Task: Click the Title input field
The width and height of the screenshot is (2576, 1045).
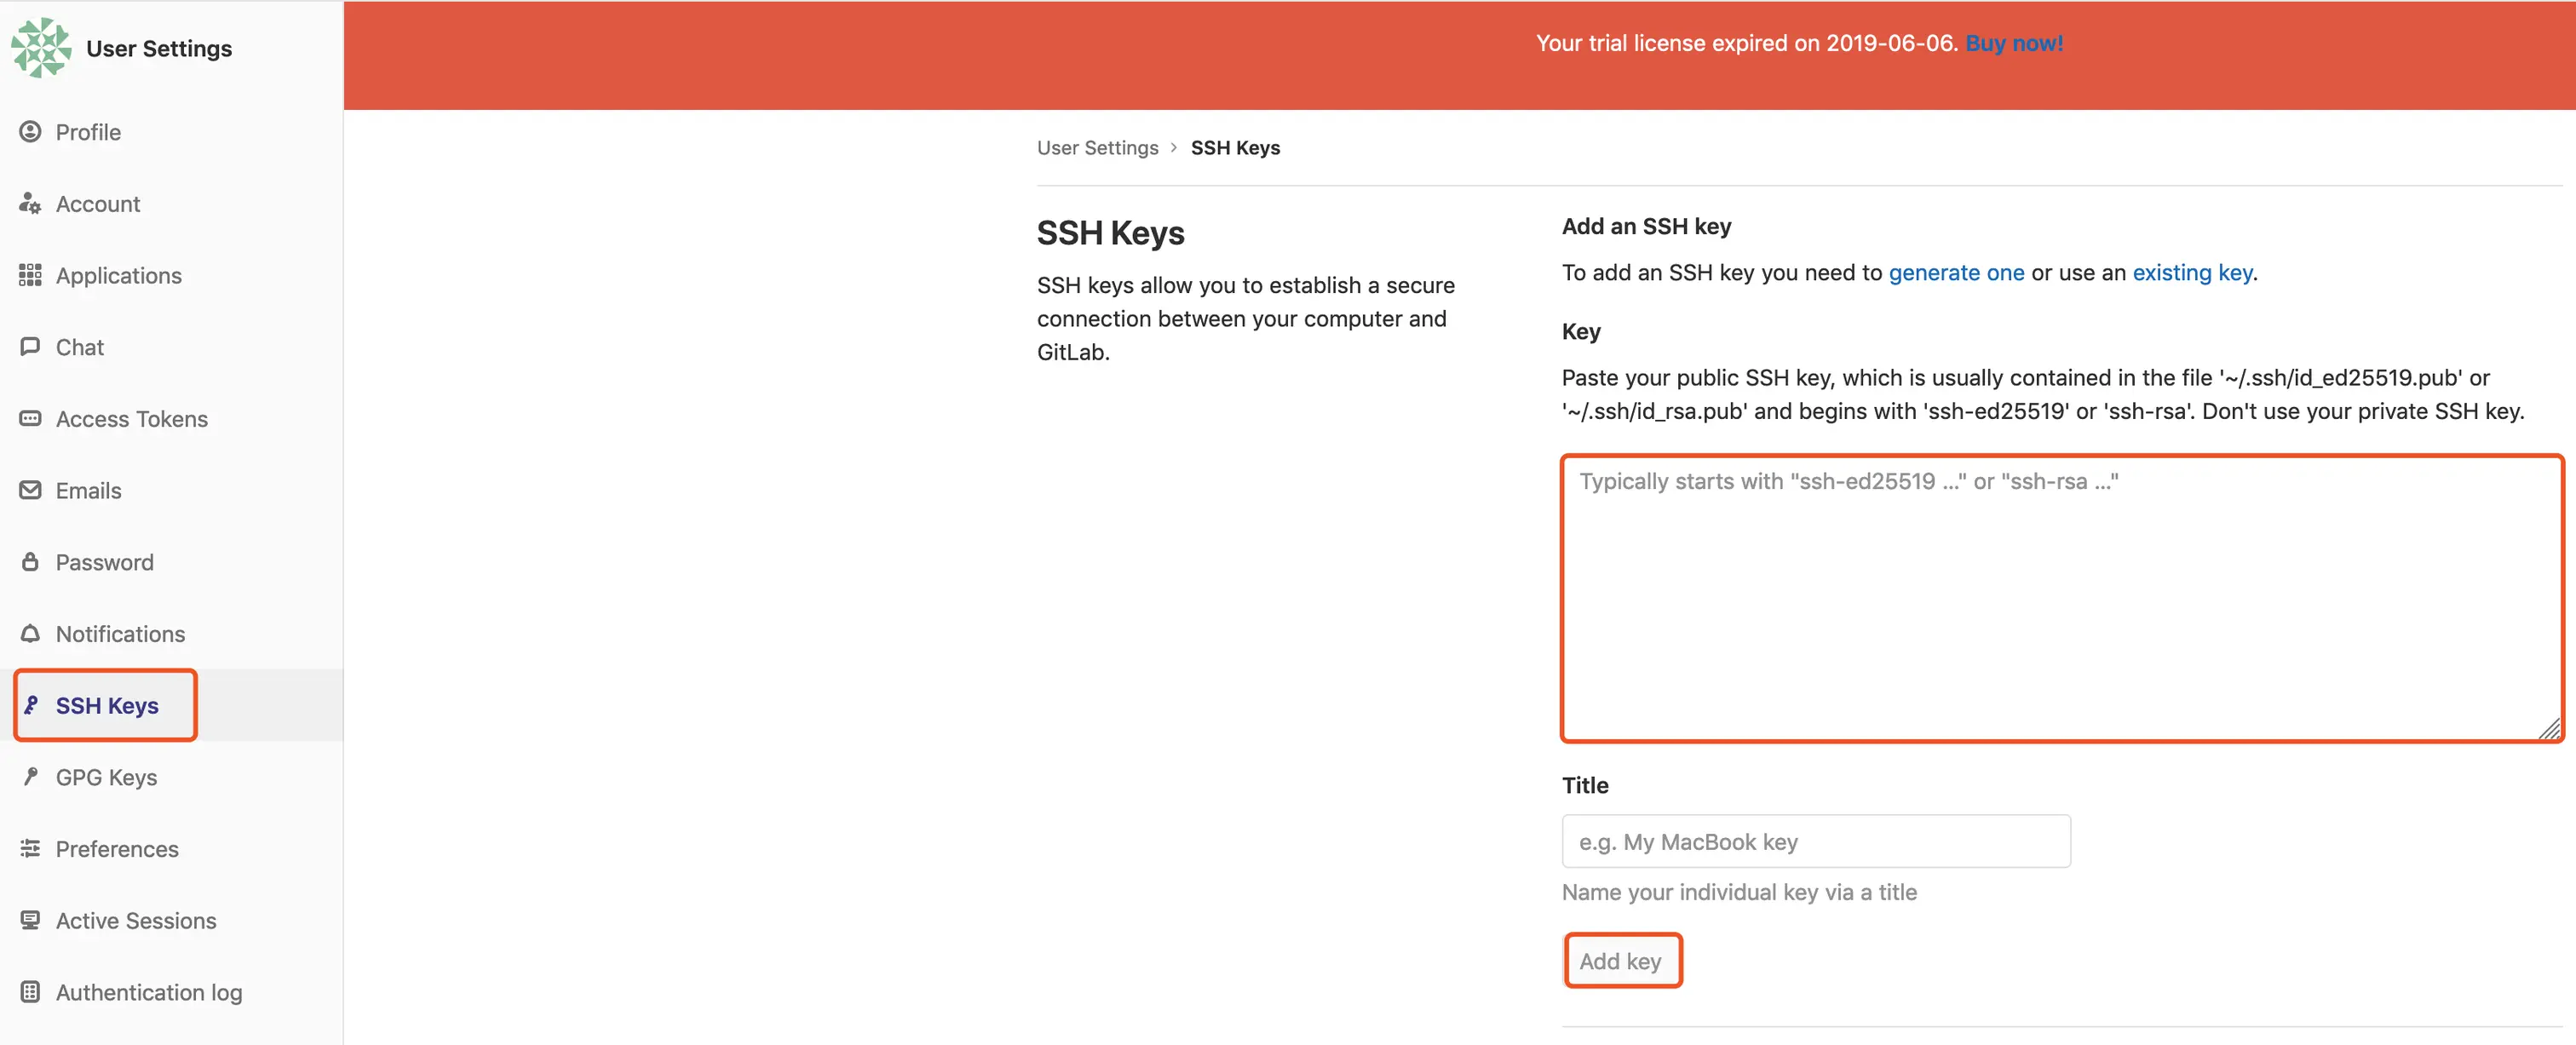Action: tap(1815, 841)
